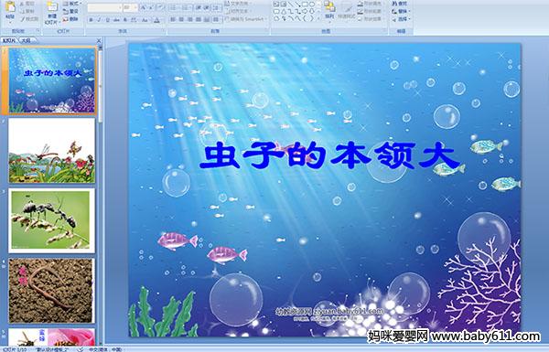Click the Clear Formatting eraser icon

(x=161, y=7)
